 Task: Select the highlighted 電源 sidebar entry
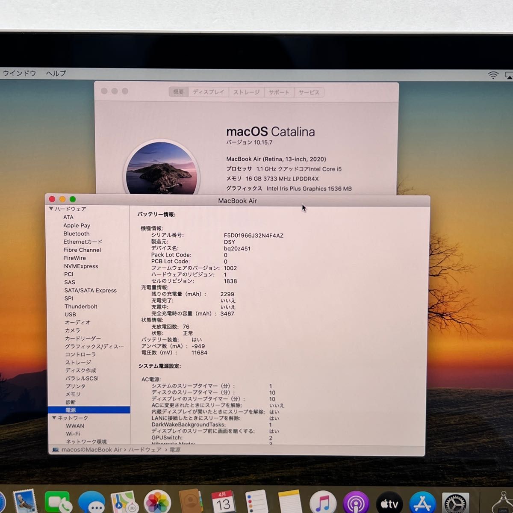click(x=89, y=410)
